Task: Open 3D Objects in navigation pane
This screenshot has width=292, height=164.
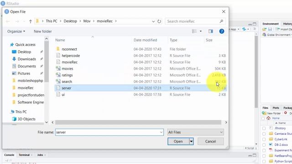Action: (x=26, y=119)
